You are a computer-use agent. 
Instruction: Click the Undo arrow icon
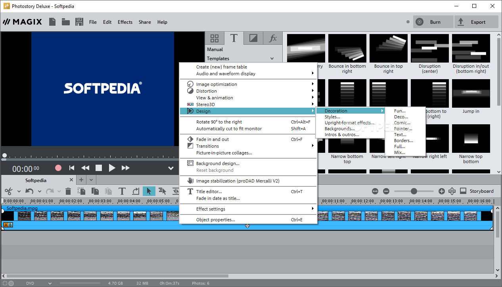click(29, 191)
